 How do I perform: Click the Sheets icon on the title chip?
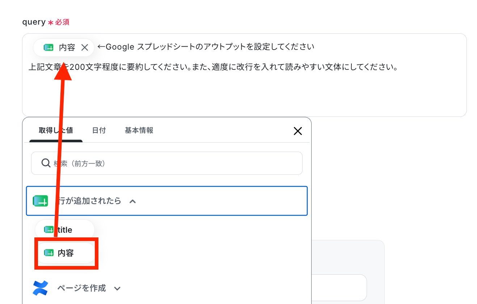click(48, 230)
